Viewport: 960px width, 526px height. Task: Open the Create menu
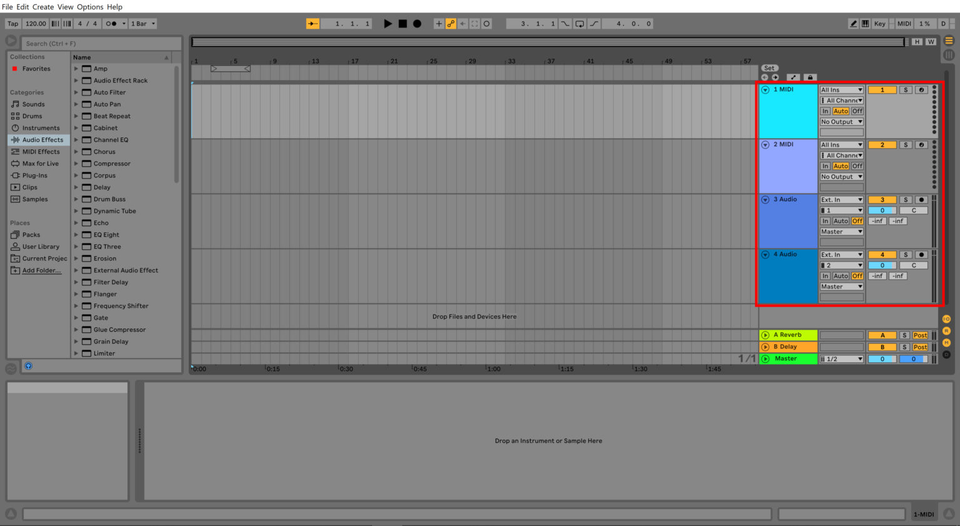(42, 7)
